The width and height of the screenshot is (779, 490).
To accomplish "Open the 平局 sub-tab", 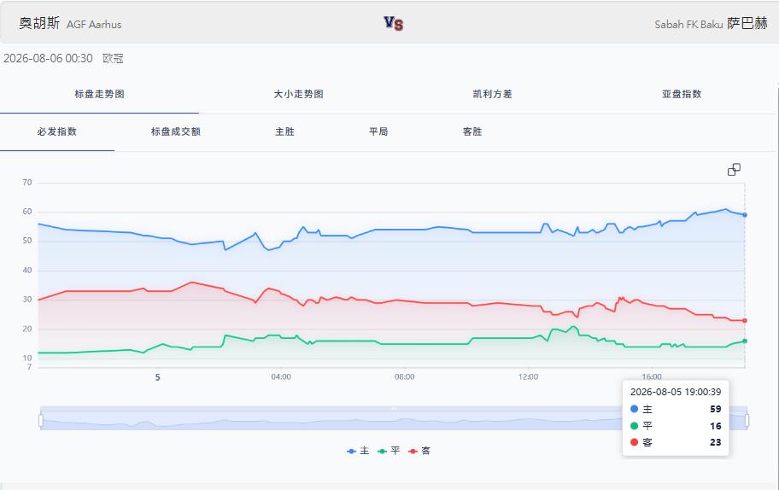I will pos(378,131).
